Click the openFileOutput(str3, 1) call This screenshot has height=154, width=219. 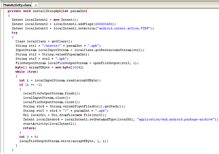coord(115,63)
